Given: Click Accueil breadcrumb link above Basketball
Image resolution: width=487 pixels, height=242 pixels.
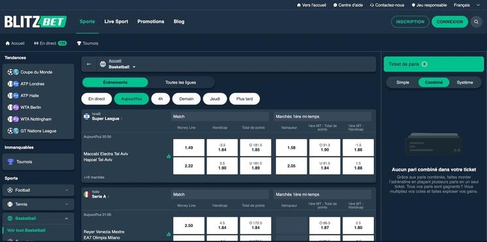Looking at the screenshot, I should coord(115,61).
